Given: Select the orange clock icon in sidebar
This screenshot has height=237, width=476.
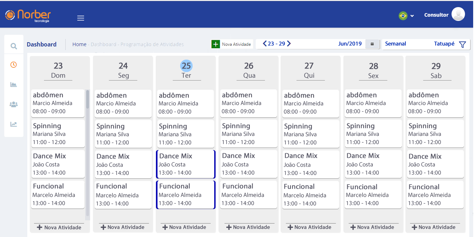Looking at the screenshot, I should click(13, 65).
